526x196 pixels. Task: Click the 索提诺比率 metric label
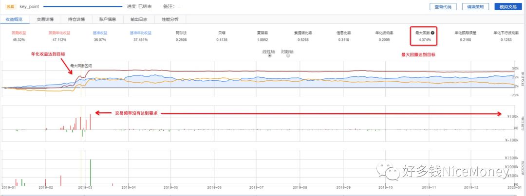[303, 33]
